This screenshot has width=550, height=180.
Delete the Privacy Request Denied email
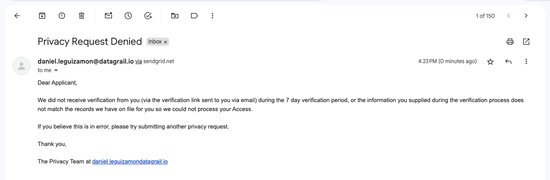point(82,16)
